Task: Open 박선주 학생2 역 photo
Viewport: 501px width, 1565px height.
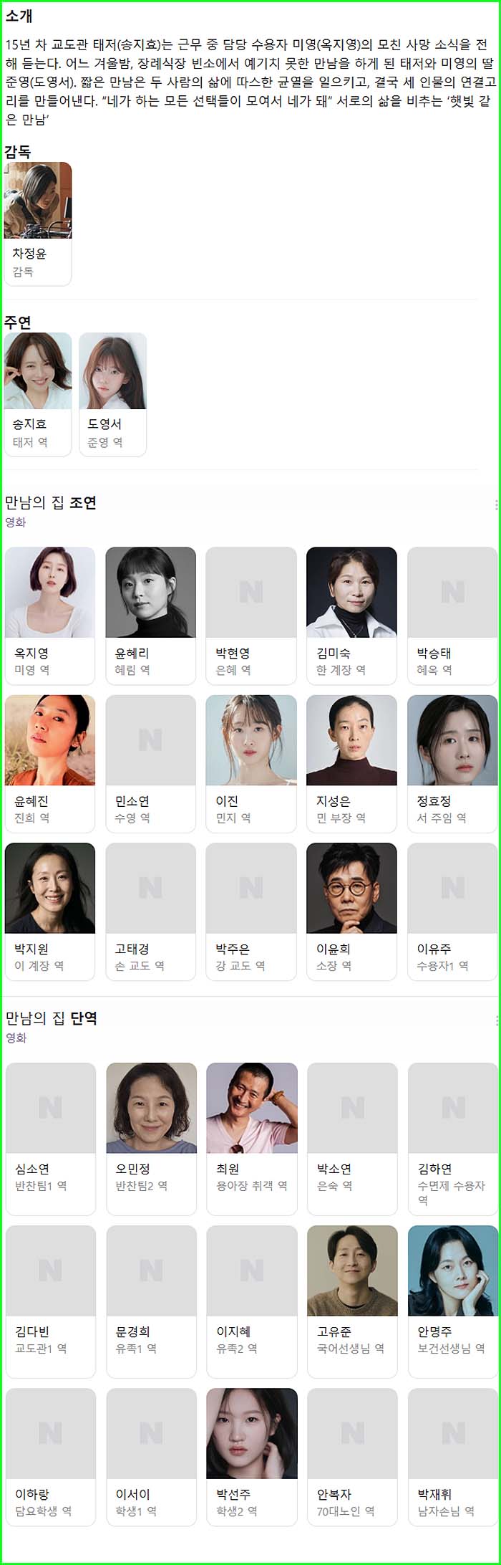Action: 252,1433
